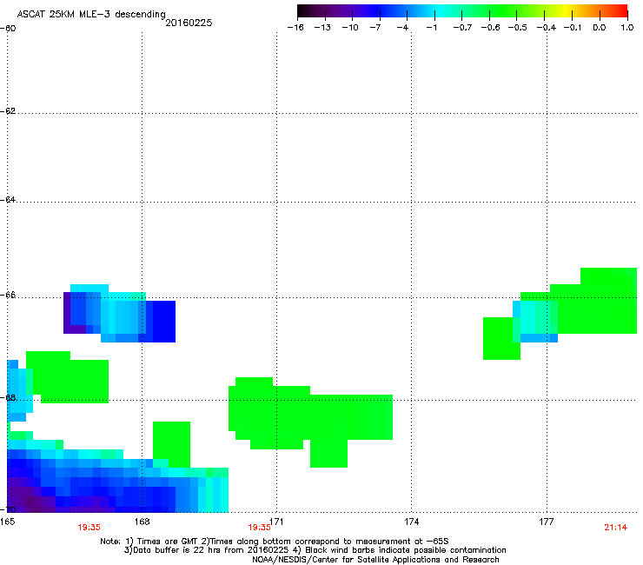This screenshot has height=565, width=643.
Task: Click the red 19:35 time near 171
Action: (x=259, y=528)
